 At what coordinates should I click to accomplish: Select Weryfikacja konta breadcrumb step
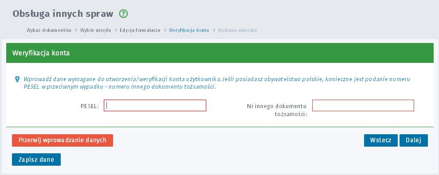pyautogui.click(x=189, y=30)
